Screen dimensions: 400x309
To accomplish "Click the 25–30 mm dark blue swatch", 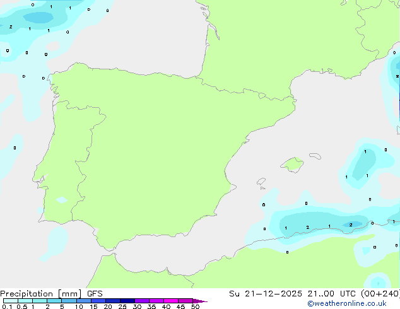I will pos(127,301).
